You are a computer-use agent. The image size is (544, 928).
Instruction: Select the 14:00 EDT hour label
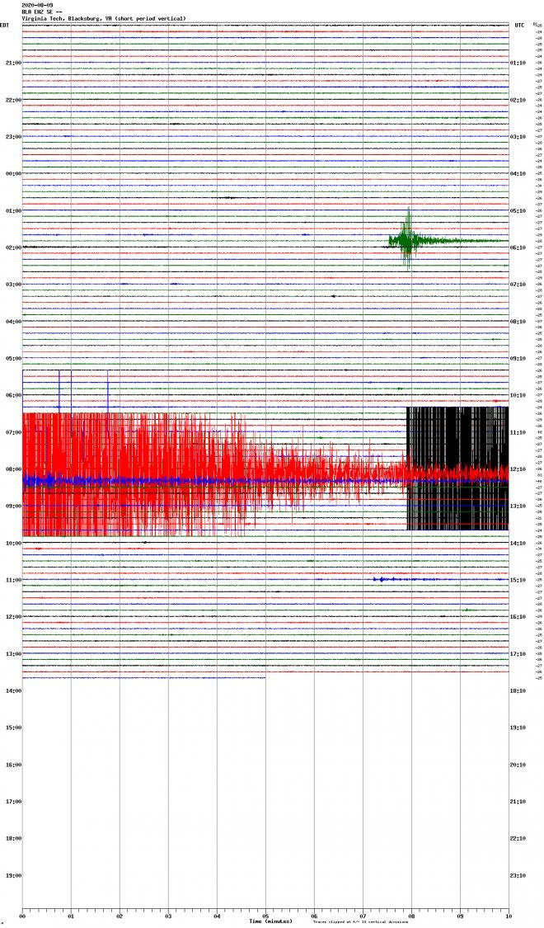pyautogui.click(x=13, y=690)
